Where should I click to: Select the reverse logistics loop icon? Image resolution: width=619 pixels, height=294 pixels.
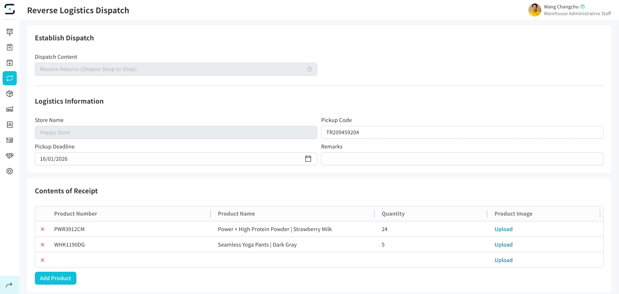[x=10, y=78]
